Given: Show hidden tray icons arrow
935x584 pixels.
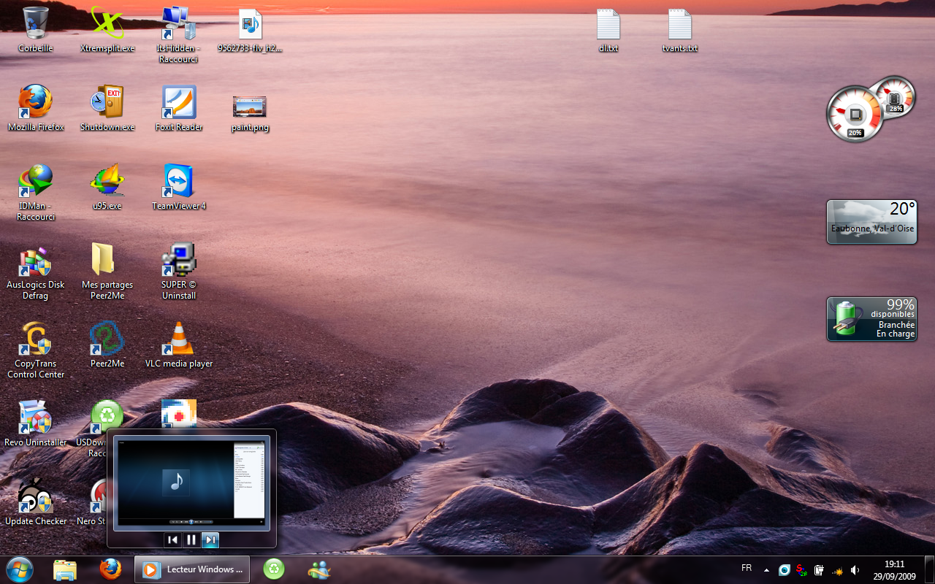Looking at the screenshot, I should [x=766, y=570].
